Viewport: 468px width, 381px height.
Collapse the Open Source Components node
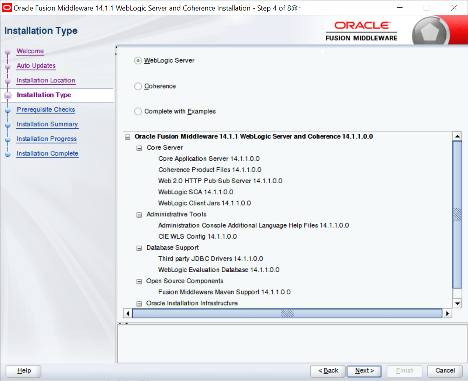[139, 281]
